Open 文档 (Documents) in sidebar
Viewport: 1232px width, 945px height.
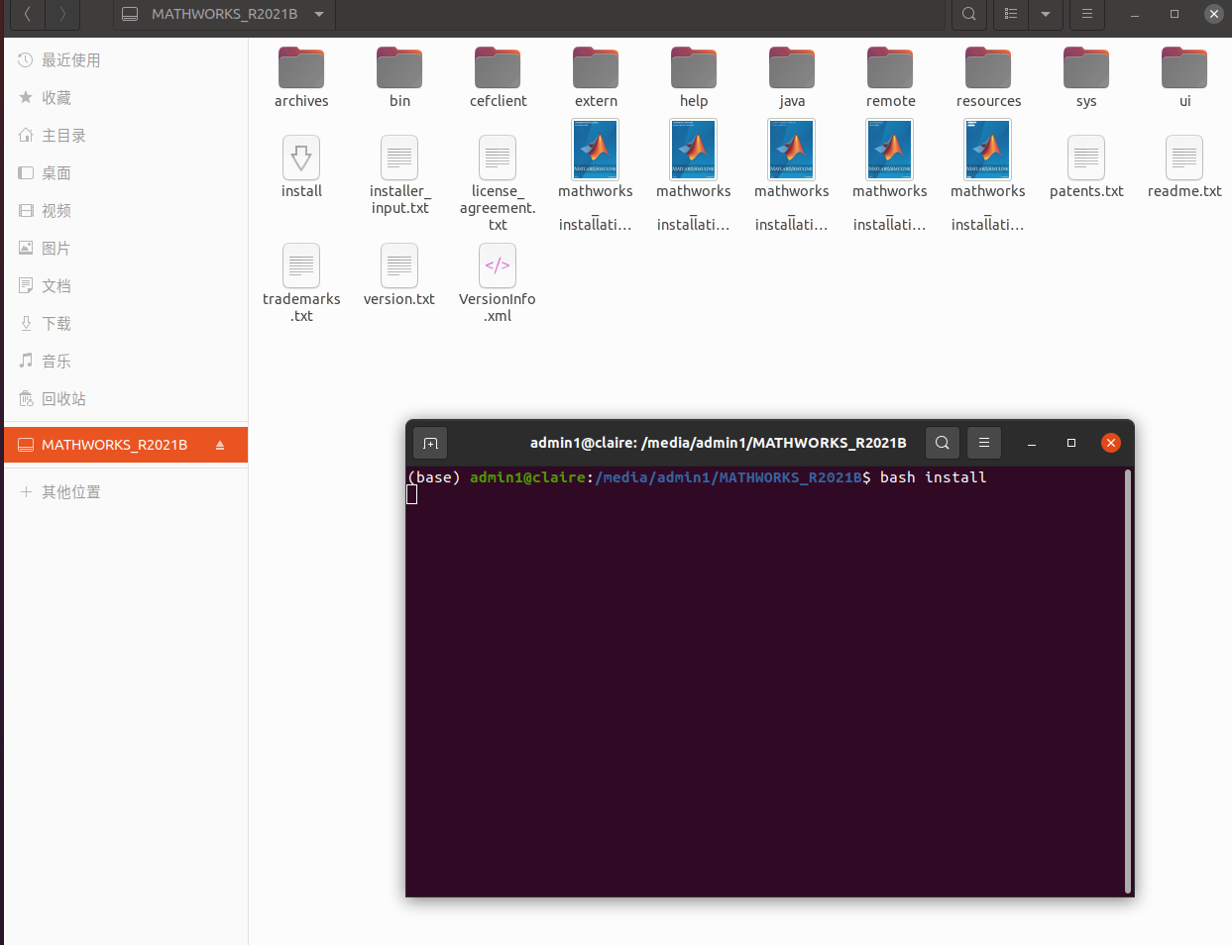coord(126,286)
